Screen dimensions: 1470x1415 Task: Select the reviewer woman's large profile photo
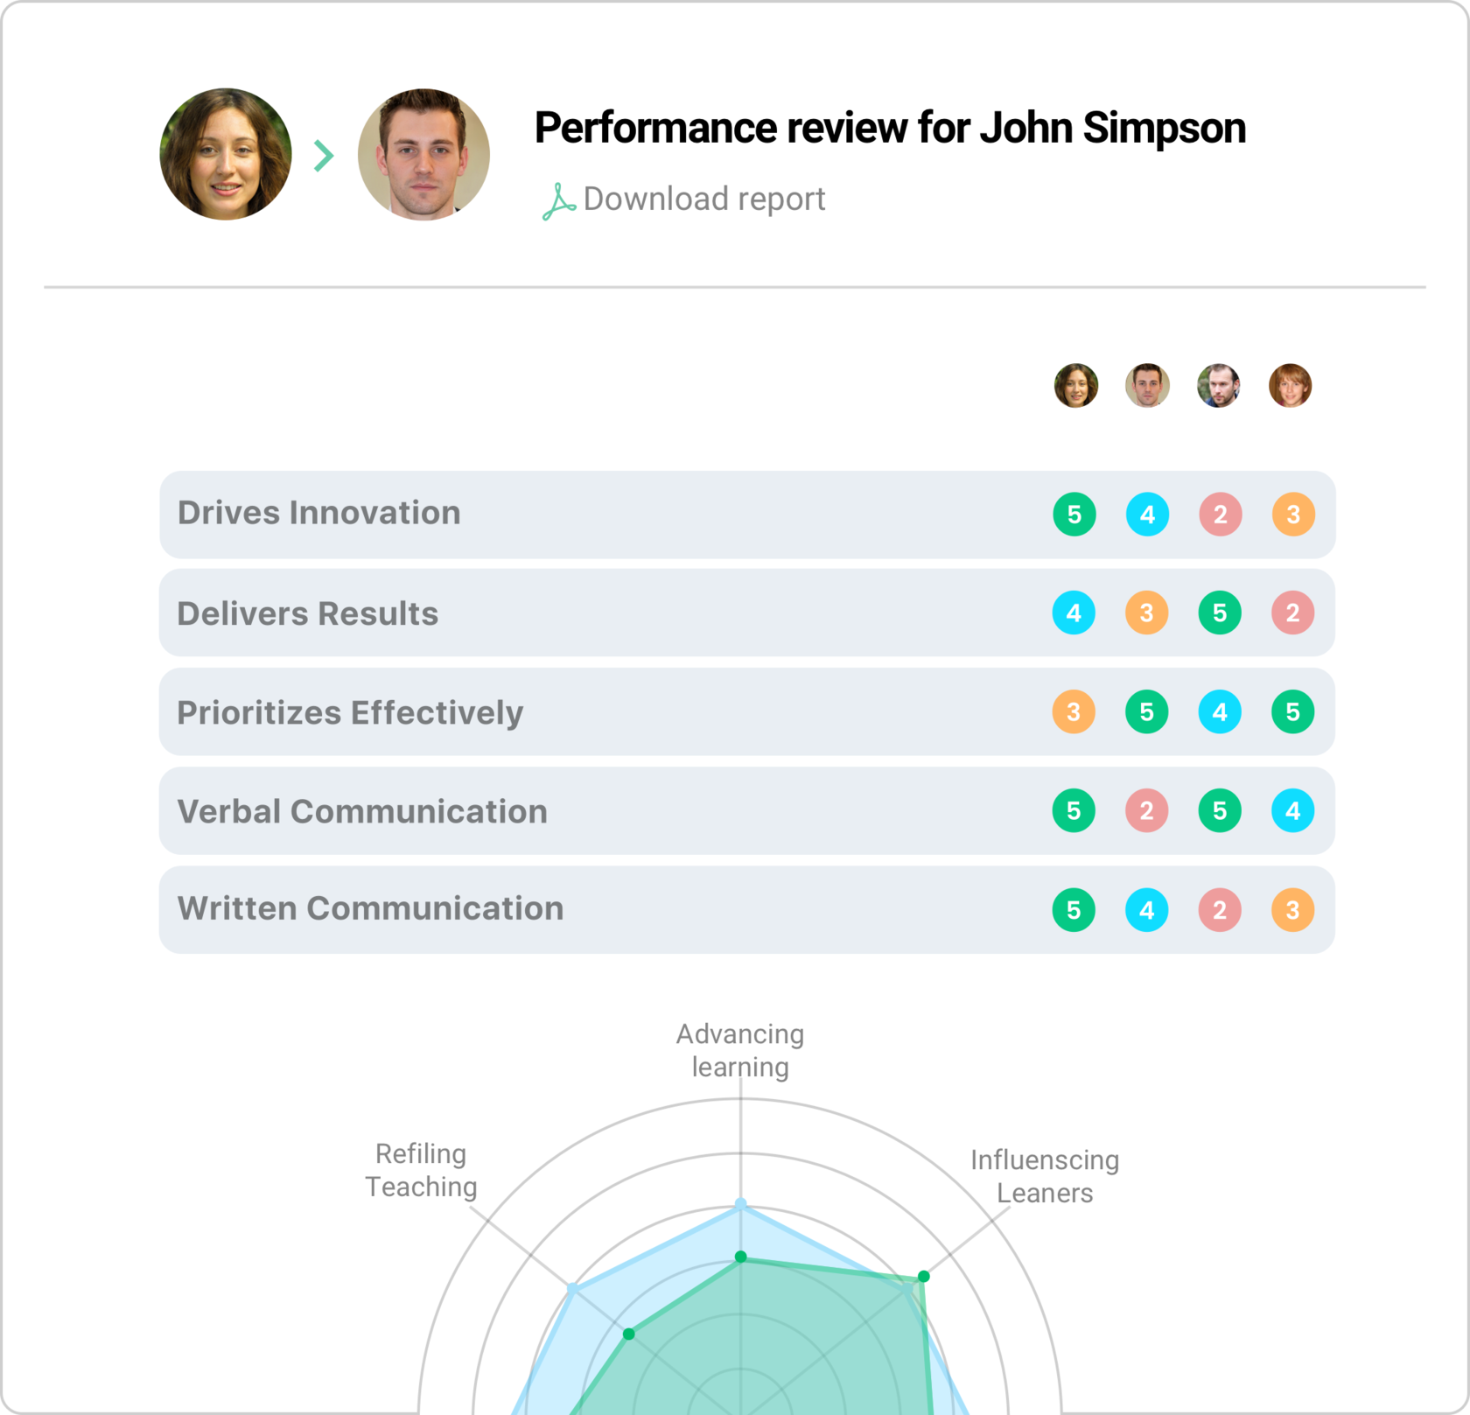coord(226,154)
